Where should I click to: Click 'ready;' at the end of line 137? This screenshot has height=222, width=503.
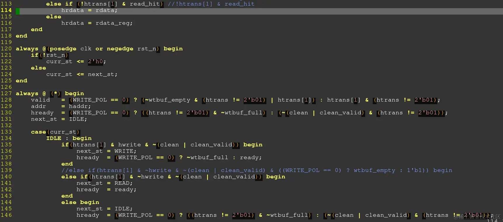click(251, 158)
